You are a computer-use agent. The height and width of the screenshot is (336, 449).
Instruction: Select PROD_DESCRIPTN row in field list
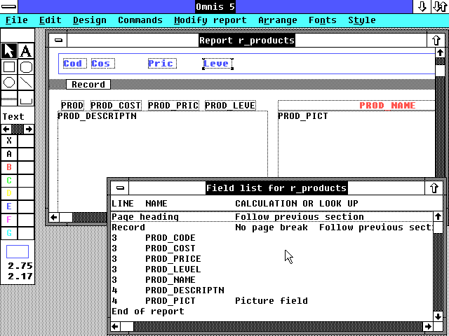pos(272,290)
